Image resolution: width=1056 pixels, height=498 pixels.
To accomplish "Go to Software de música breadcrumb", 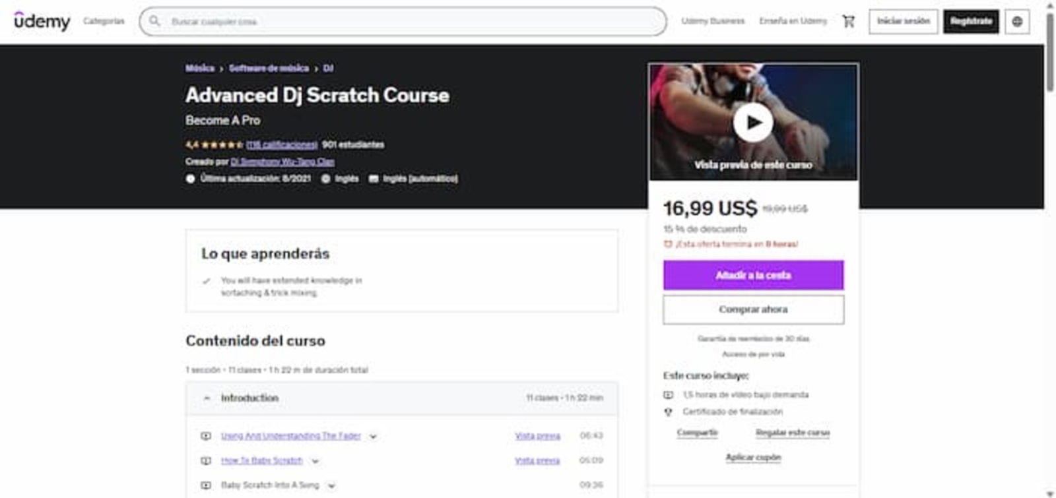I will 269,68.
